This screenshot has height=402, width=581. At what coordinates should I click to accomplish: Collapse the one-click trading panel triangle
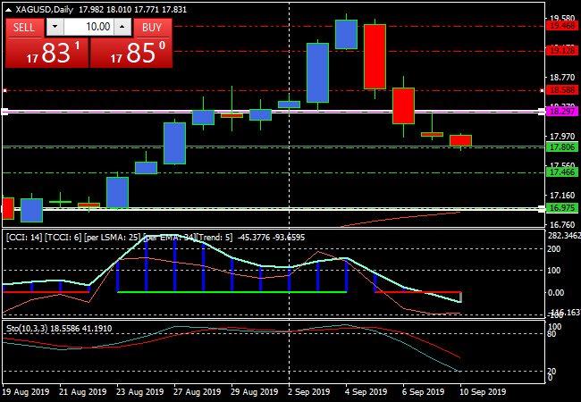[10, 9]
